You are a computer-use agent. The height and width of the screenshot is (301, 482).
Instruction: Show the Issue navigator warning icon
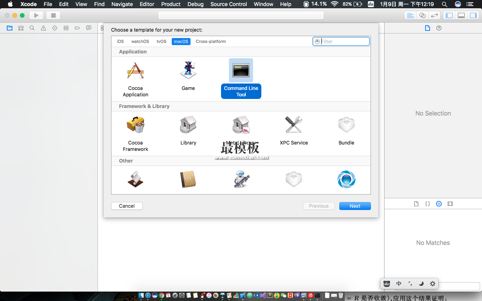click(x=43, y=28)
